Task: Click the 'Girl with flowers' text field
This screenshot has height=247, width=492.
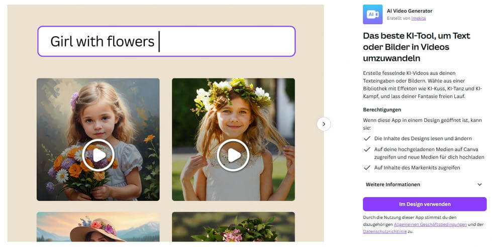Action: 166,41
